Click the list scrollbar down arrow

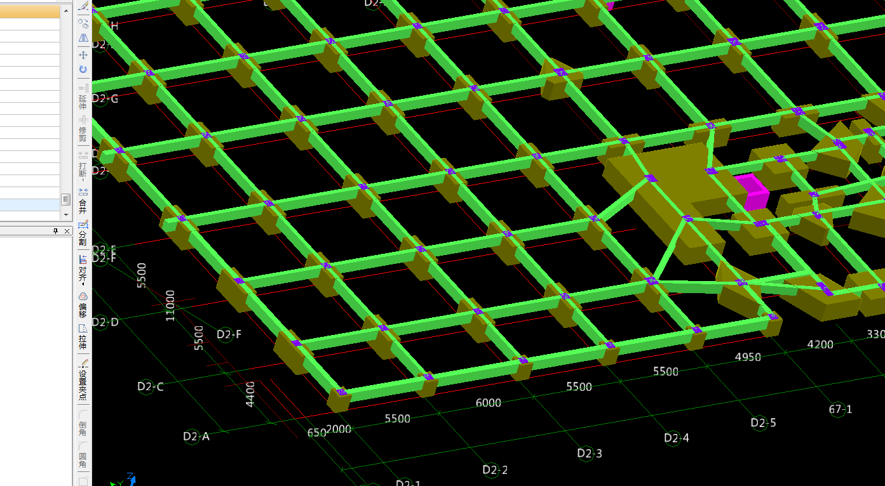[x=65, y=214]
